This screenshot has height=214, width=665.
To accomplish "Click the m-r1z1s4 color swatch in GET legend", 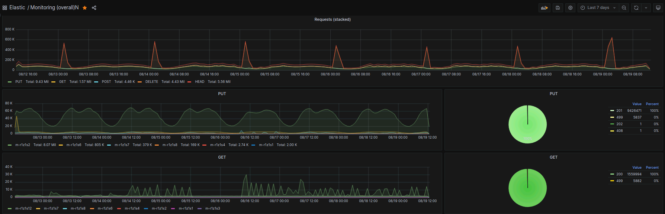I will [x=119, y=209].
